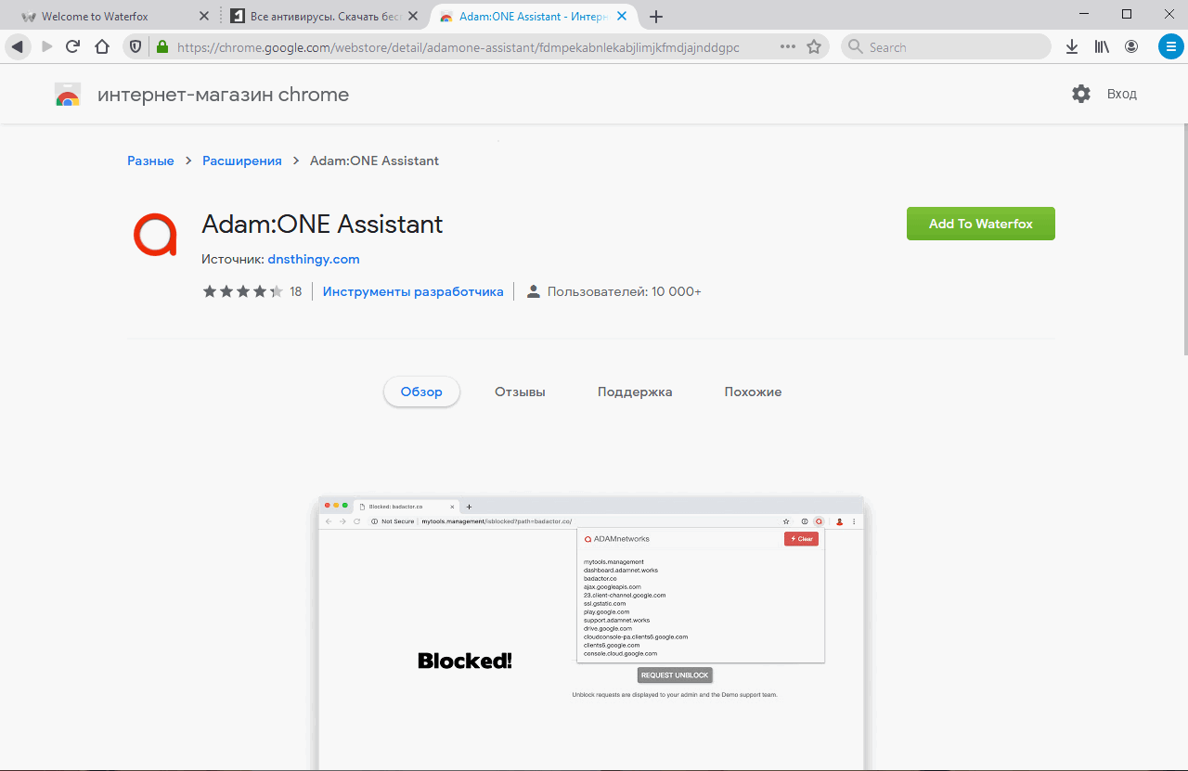This screenshot has height=771, width=1188.
Task: View site security padlock details
Action: pos(161,47)
